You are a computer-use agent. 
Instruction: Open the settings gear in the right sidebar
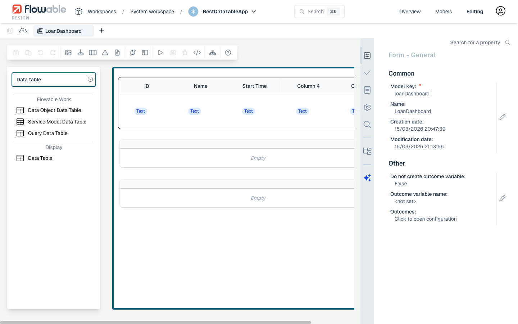(367, 107)
